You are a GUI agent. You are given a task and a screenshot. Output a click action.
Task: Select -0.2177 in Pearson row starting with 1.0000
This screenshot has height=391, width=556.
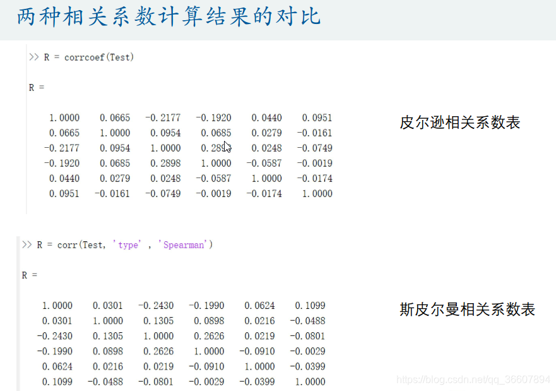[x=163, y=117]
